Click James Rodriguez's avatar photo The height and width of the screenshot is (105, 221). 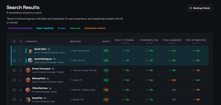point(30,61)
